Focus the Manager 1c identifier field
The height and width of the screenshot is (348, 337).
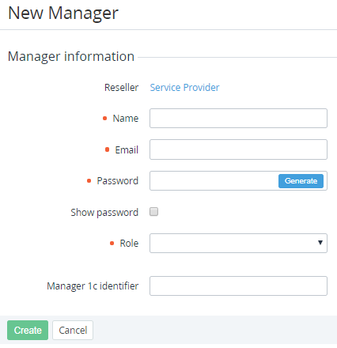[x=238, y=286]
